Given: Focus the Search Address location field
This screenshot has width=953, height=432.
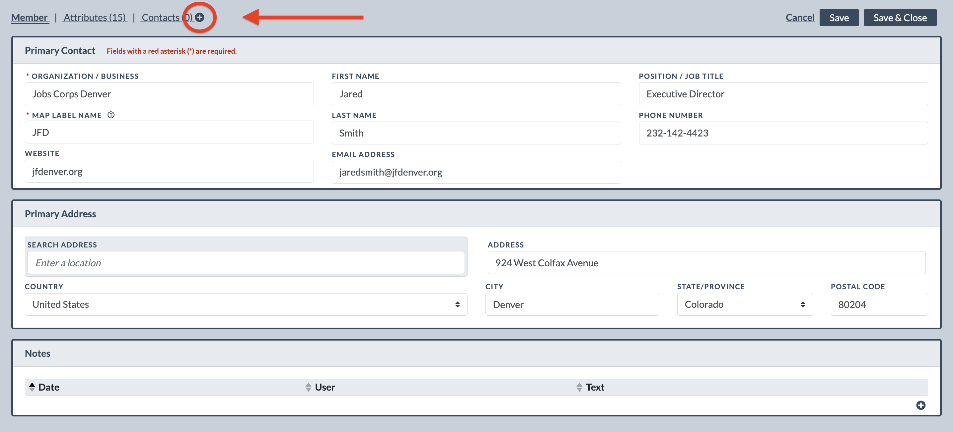Looking at the screenshot, I should click(246, 262).
